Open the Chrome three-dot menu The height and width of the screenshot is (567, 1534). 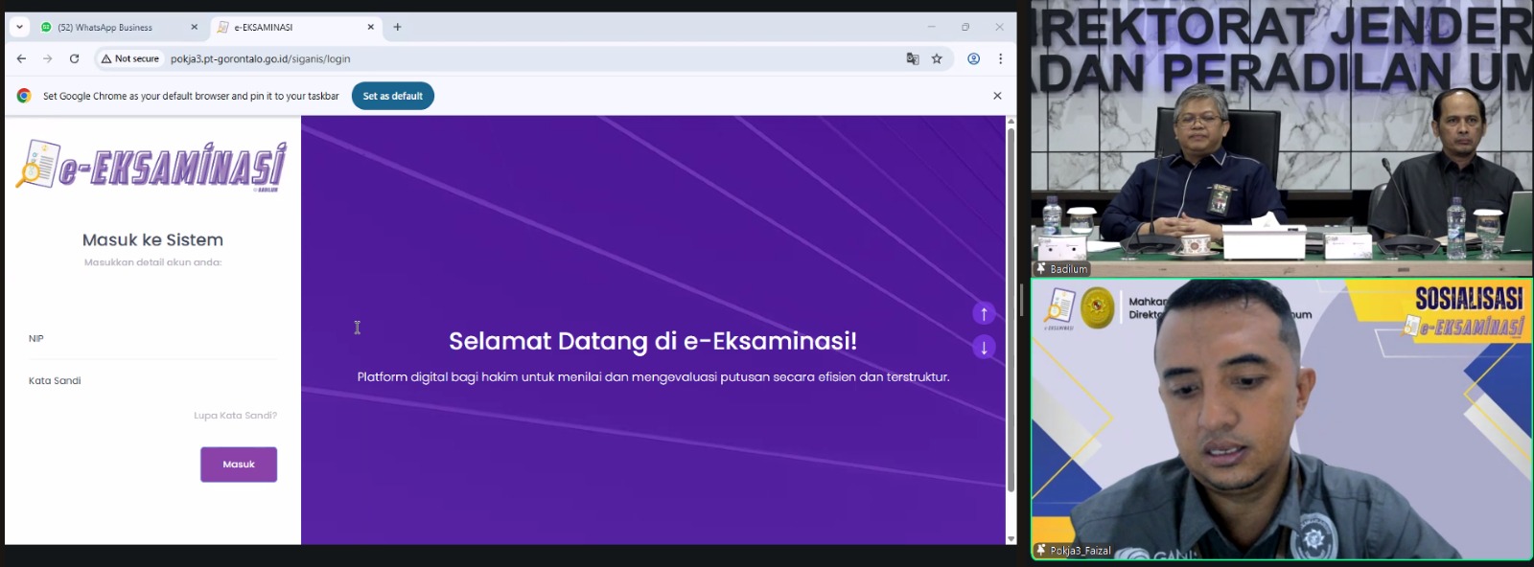(x=1000, y=58)
